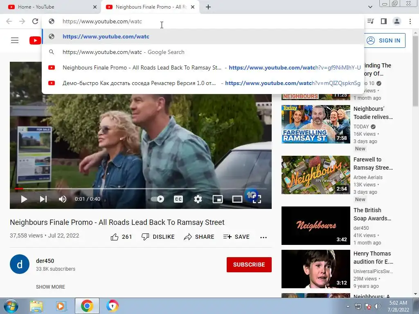
Task: Open Chrome profile avatar
Action: [397, 21]
